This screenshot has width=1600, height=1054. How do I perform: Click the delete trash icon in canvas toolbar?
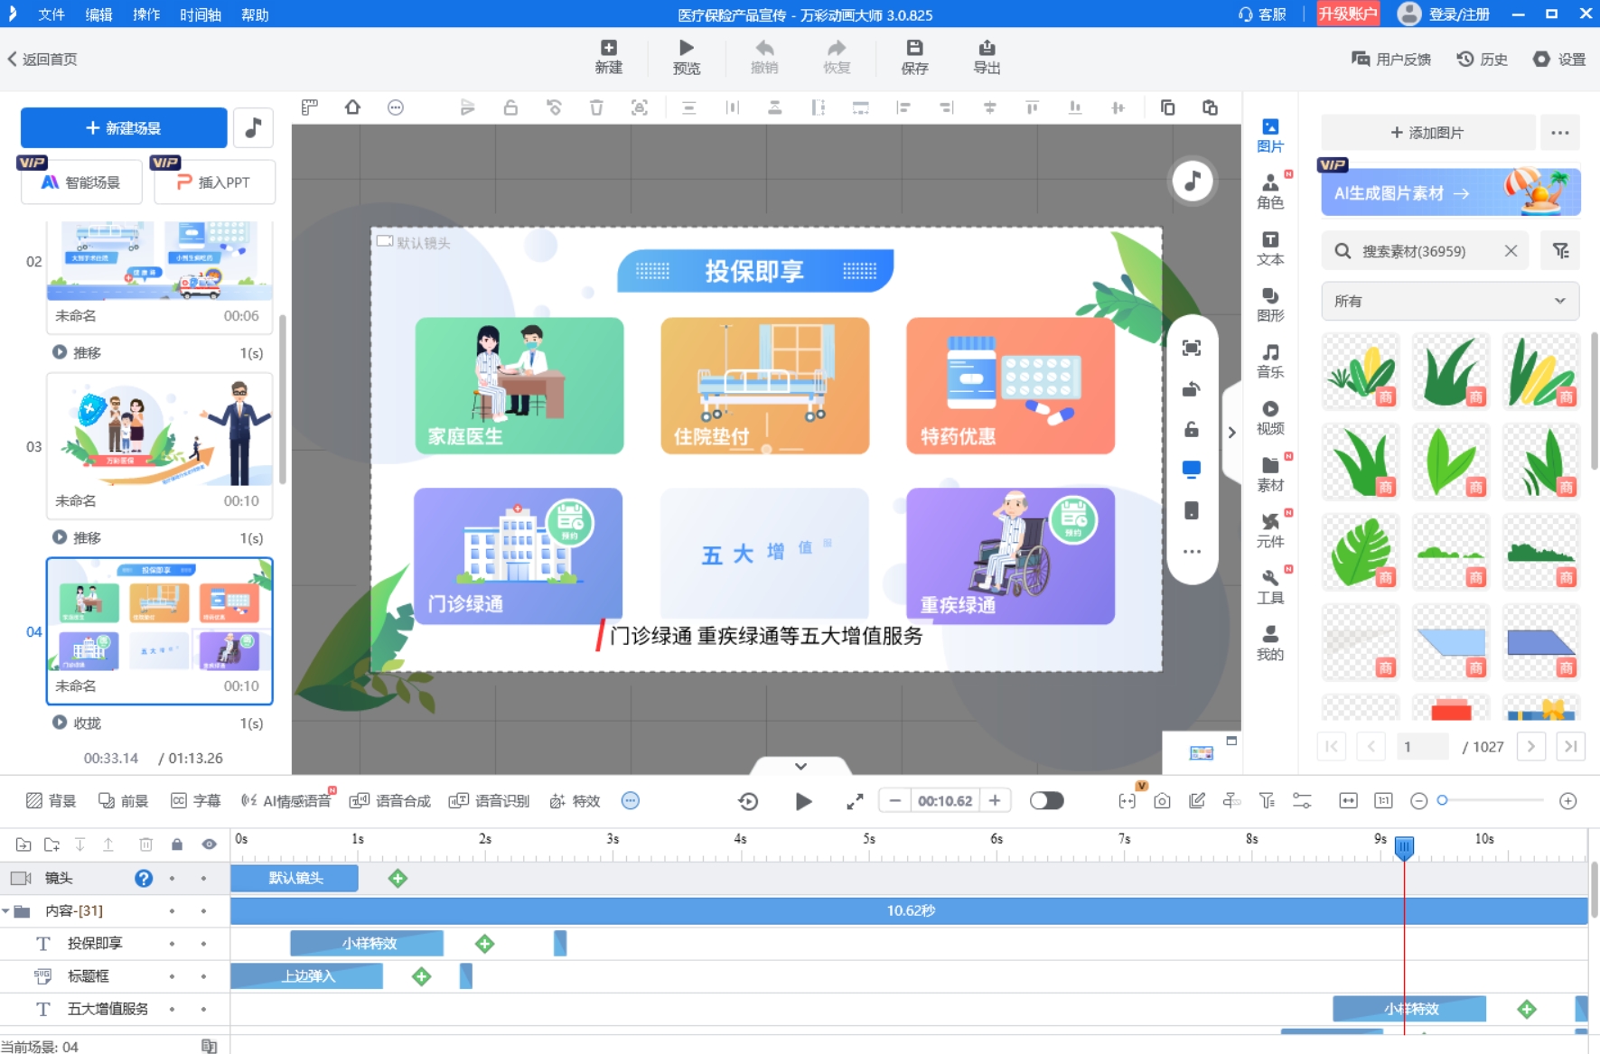pos(596,107)
